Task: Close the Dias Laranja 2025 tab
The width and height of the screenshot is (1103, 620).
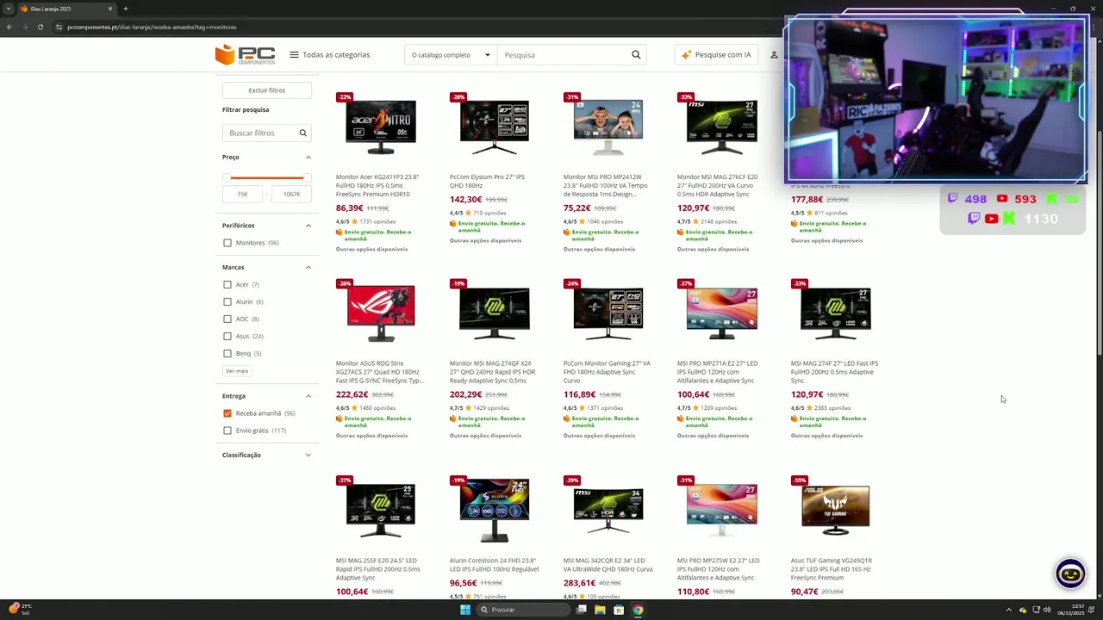Action: 110,9
